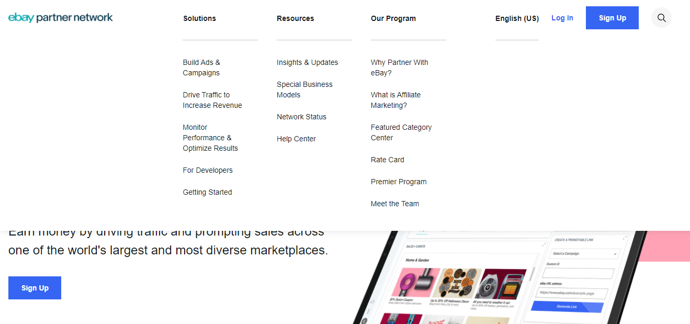Click the eBay Partner Network logo
Screen dimensions: 690x324
[61, 18]
